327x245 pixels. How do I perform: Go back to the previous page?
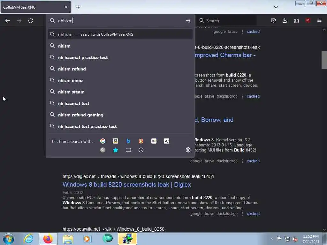[8, 21]
